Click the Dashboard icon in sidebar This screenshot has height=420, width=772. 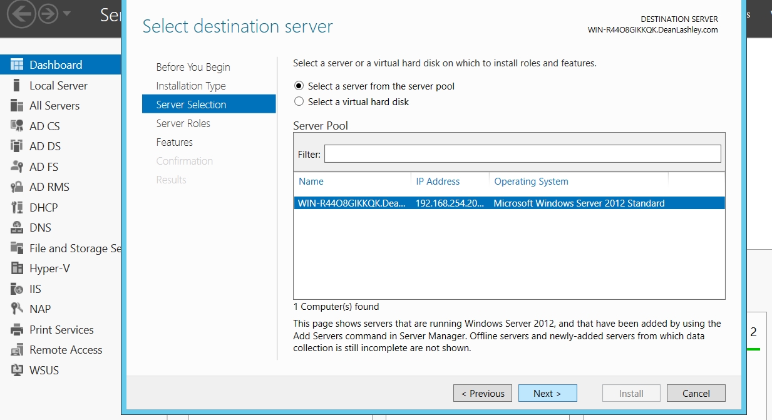17,65
